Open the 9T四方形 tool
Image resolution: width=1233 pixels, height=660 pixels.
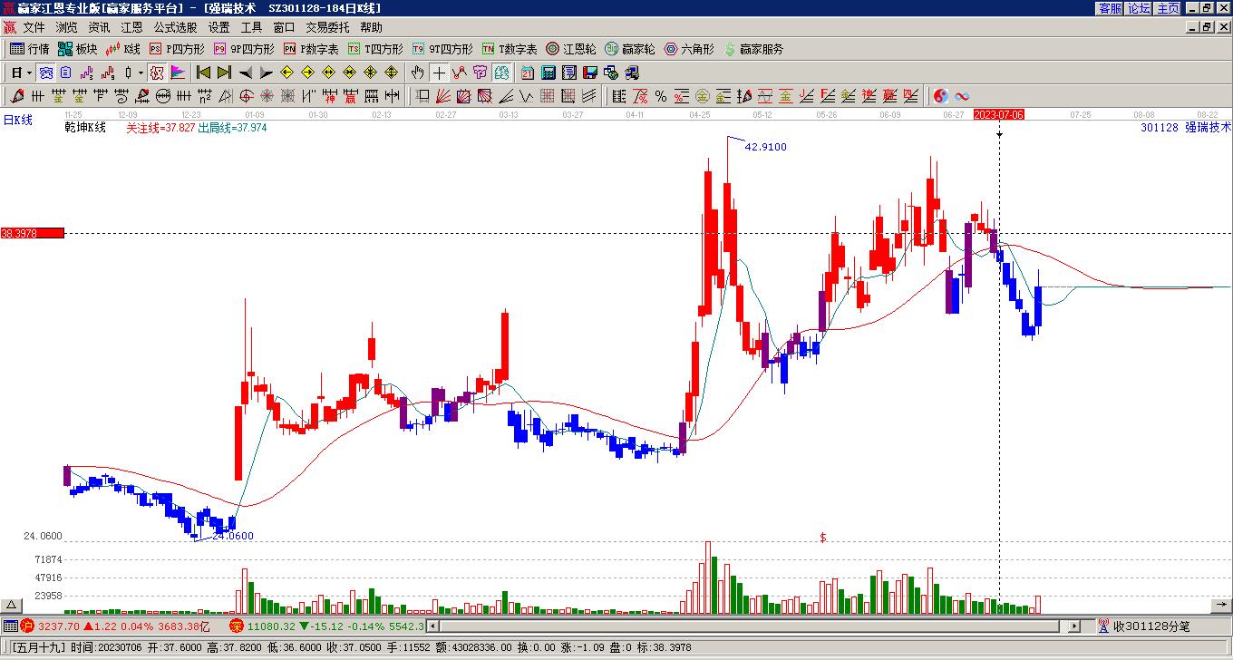[x=442, y=49]
